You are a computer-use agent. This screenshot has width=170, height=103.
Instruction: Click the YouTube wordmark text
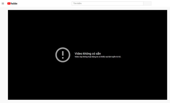[x=14, y=4]
